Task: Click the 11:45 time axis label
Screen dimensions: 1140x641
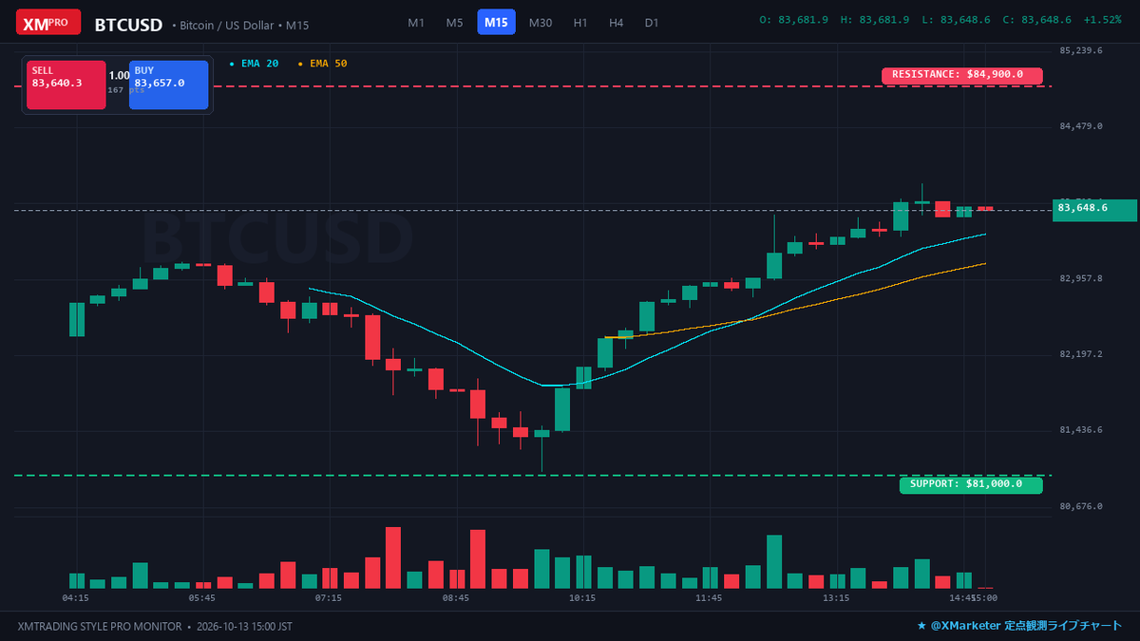Action: 709,598
